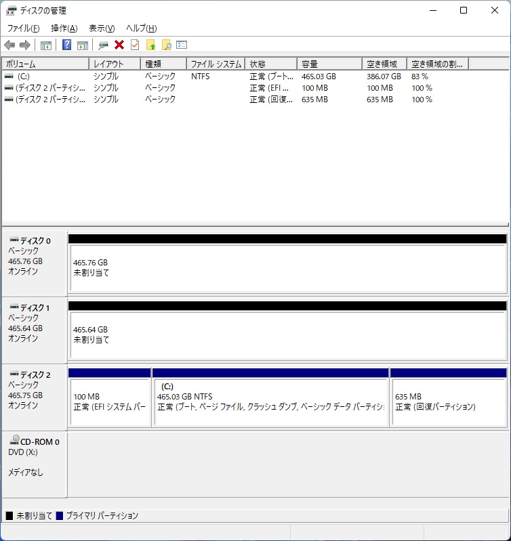Toggle the action pane toolbar icon
This screenshot has width=511, height=541.
pos(83,45)
